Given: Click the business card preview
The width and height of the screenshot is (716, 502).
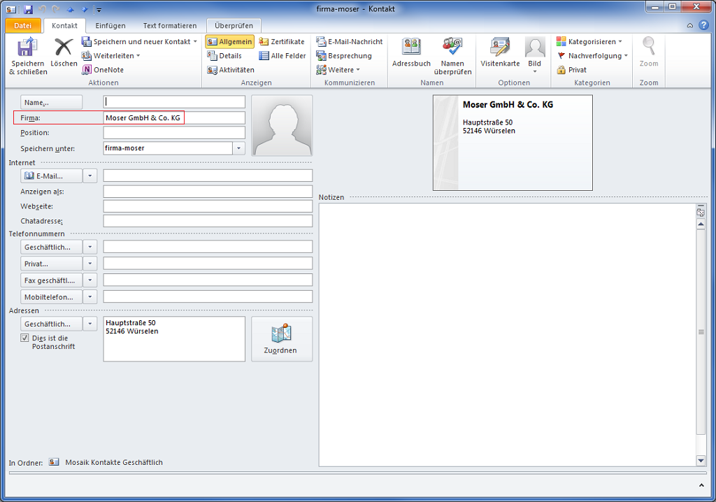Looking at the screenshot, I should (513, 143).
